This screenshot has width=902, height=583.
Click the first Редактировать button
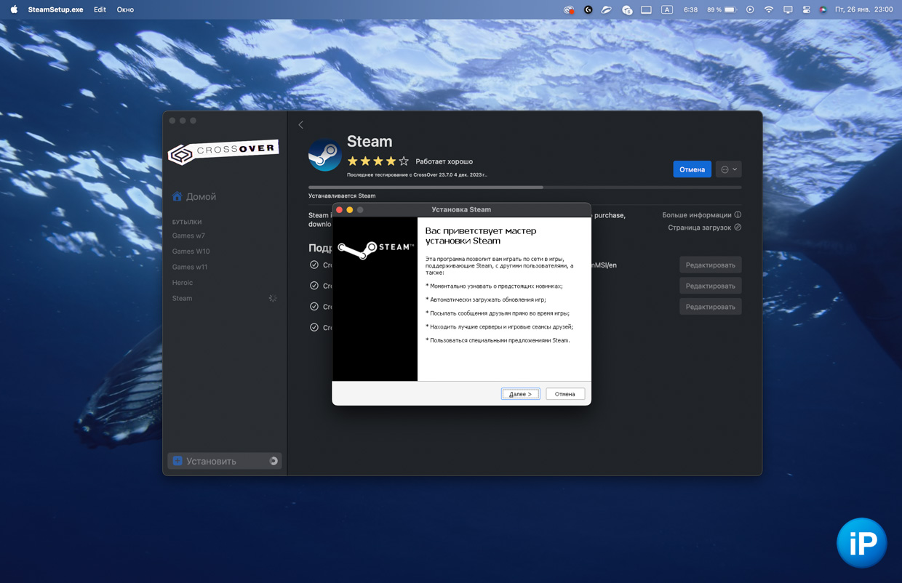coord(711,265)
